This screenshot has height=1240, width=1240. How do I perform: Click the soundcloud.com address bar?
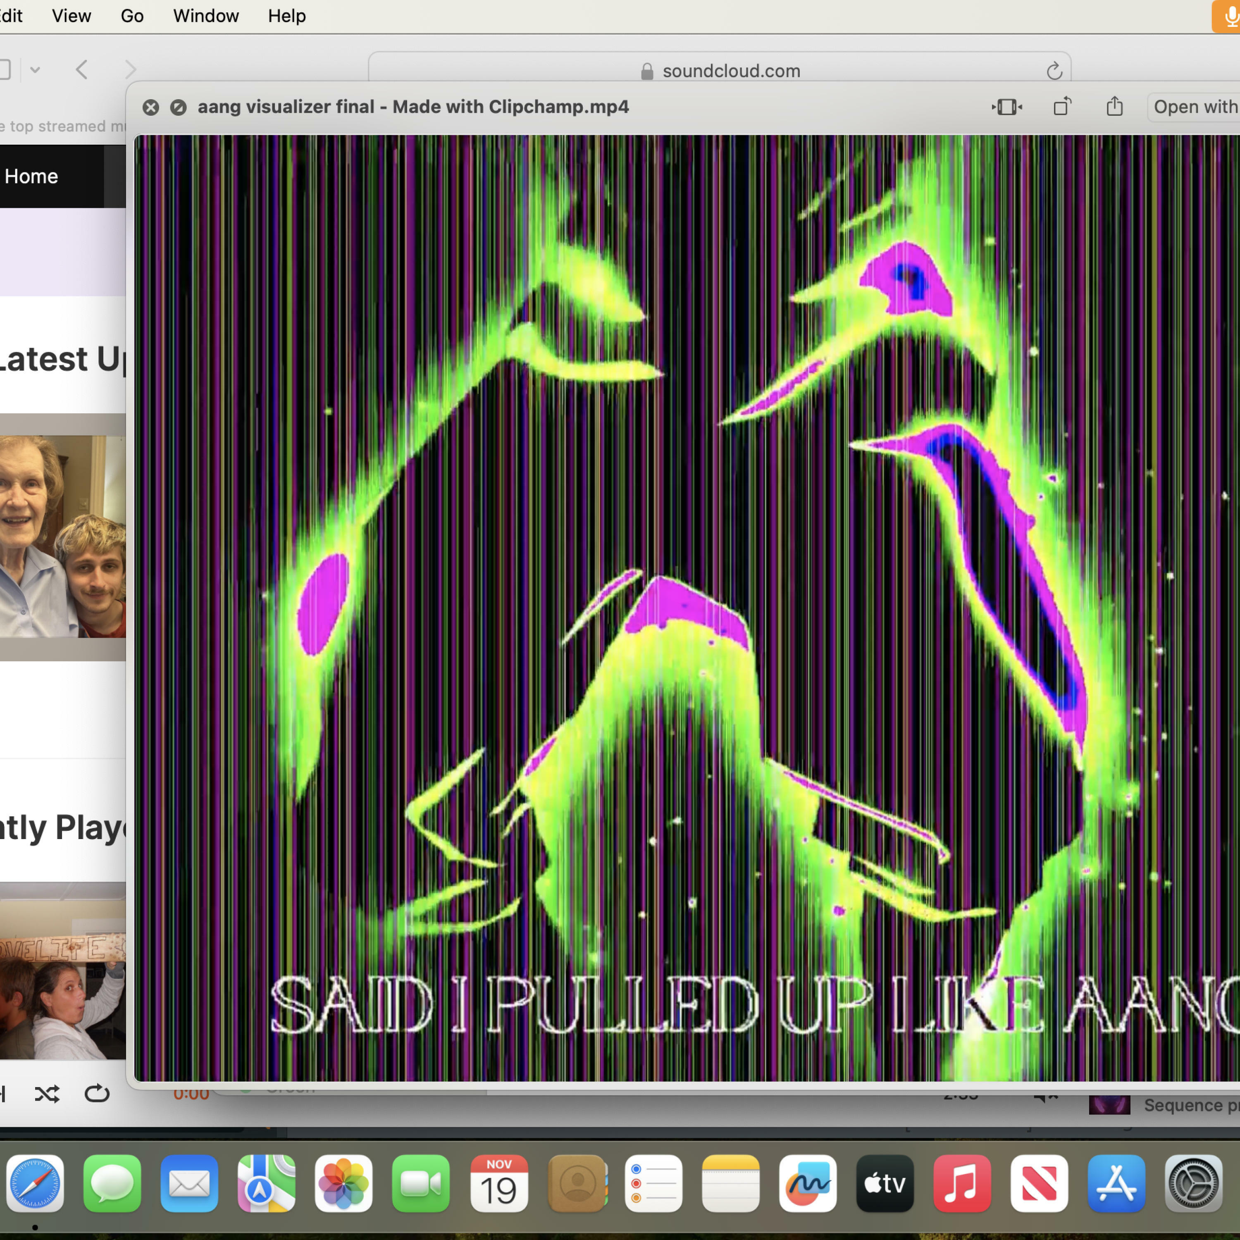(719, 70)
